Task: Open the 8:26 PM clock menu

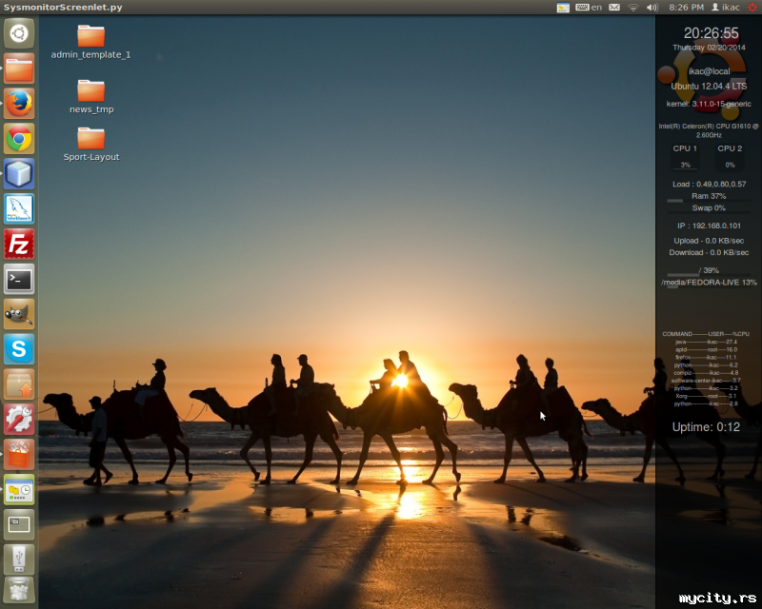Action: (685, 8)
